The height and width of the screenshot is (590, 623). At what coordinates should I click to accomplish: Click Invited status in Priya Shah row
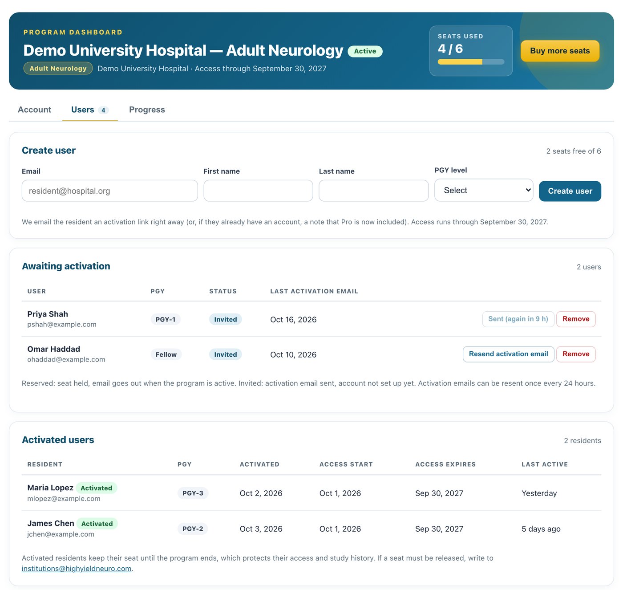coord(226,319)
